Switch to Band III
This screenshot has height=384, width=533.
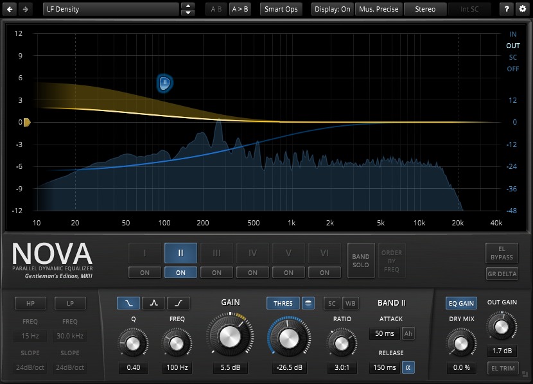(x=216, y=253)
